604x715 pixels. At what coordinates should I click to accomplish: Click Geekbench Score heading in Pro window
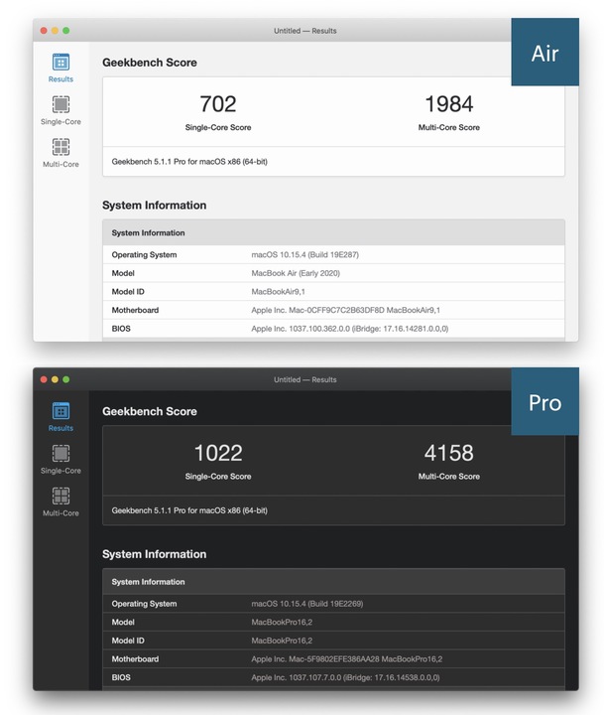(x=150, y=411)
